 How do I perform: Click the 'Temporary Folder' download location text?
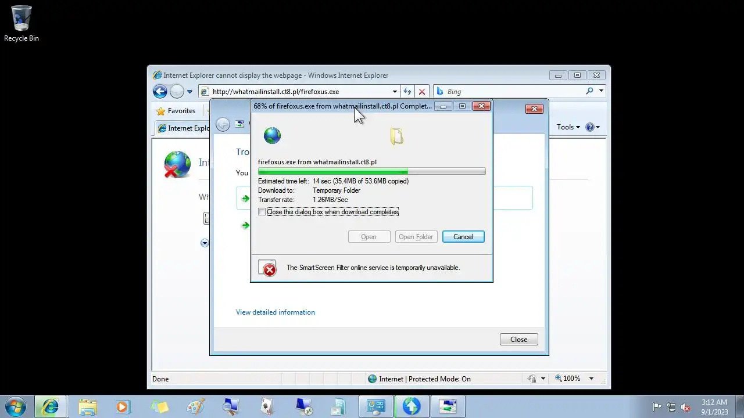[x=337, y=190]
